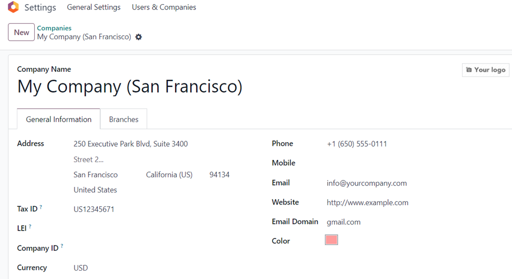Open the Settings app title
Image resolution: width=512 pixels, height=279 pixels.
click(x=40, y=7)
